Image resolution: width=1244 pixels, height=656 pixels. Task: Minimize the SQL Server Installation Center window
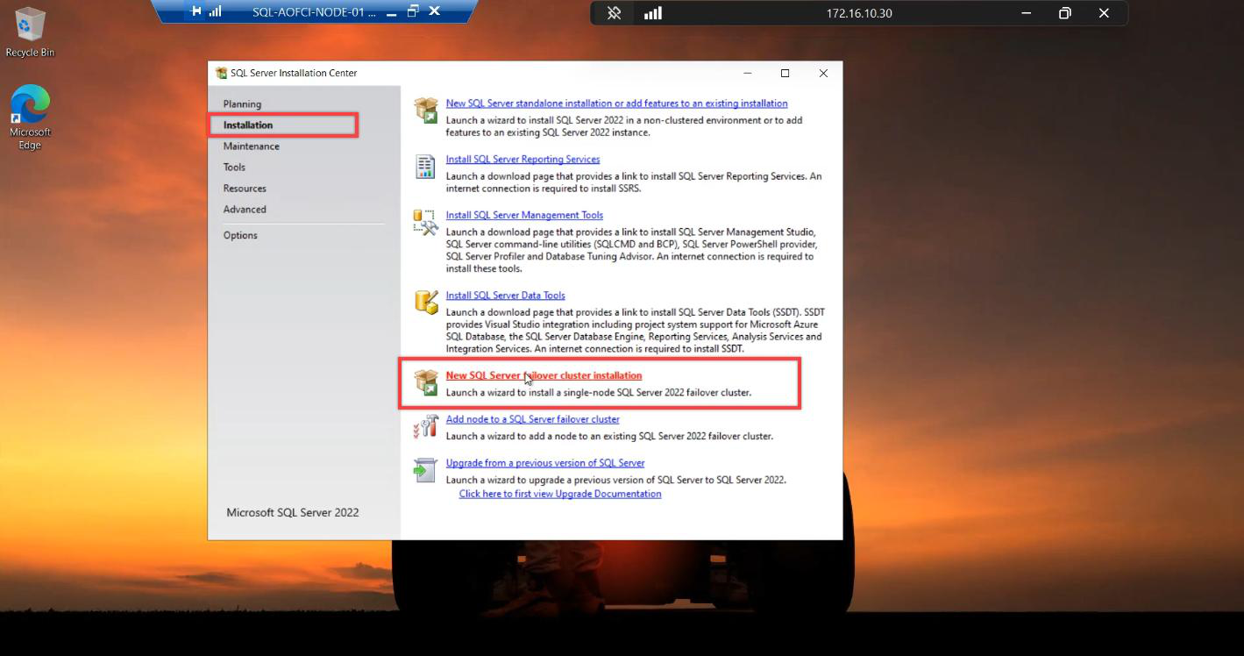coord(747,73)
